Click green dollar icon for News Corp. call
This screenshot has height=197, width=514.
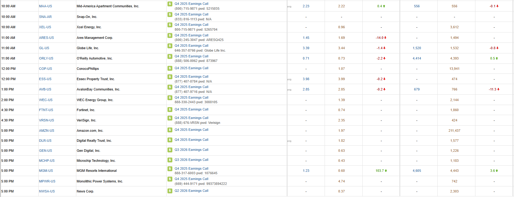[170, 191]
